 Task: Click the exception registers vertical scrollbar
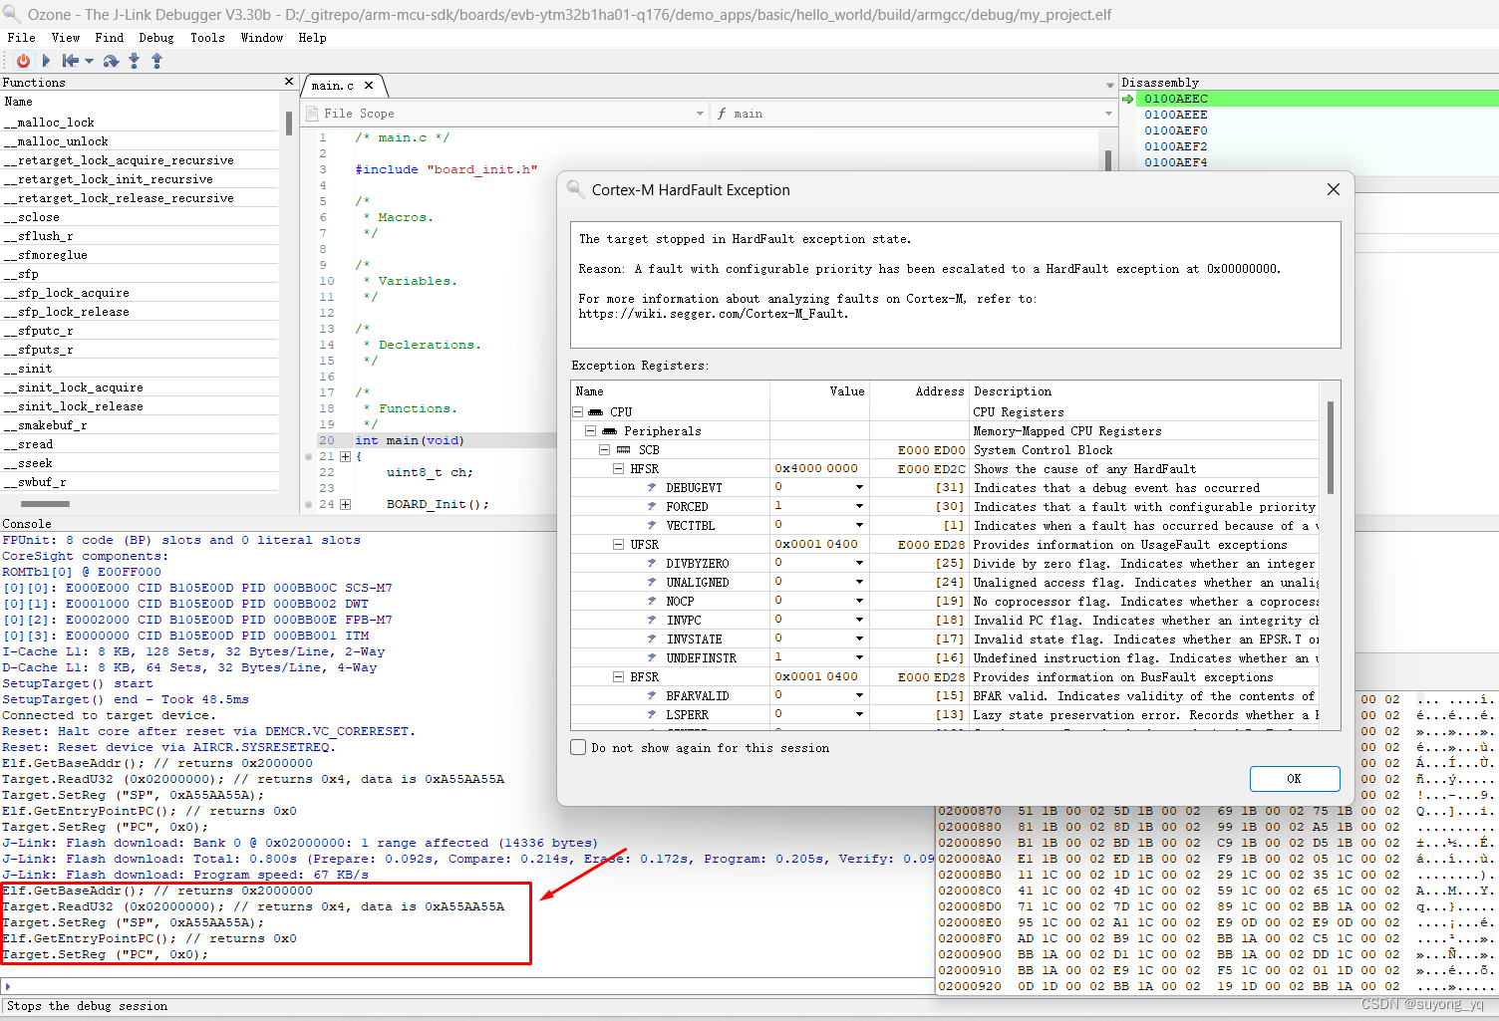tap(1331, 448)
